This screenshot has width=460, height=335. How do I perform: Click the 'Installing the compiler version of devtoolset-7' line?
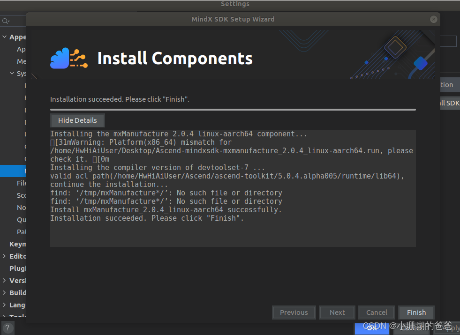(157, 168)
